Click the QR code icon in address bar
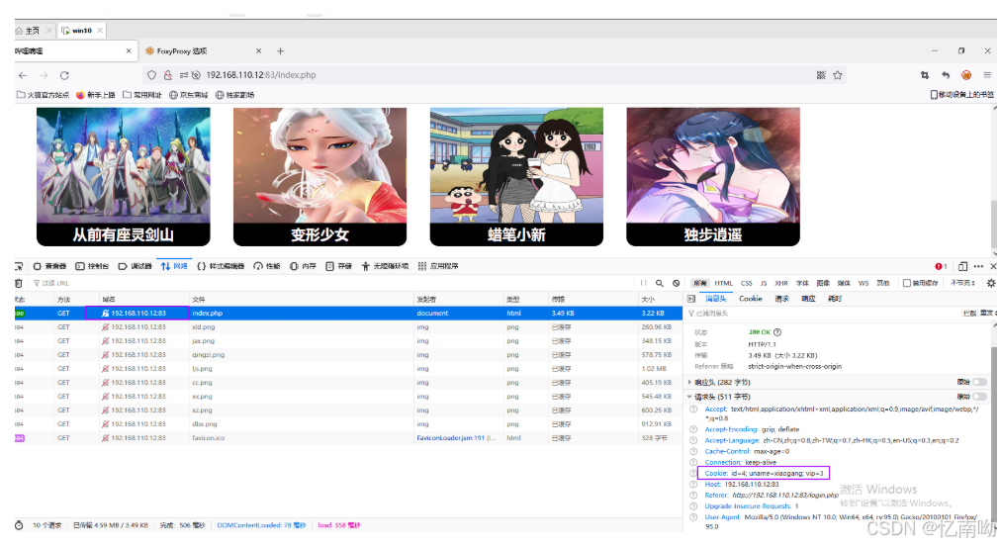This screenshot has width=1000, height=546. (x=821, y=75)
